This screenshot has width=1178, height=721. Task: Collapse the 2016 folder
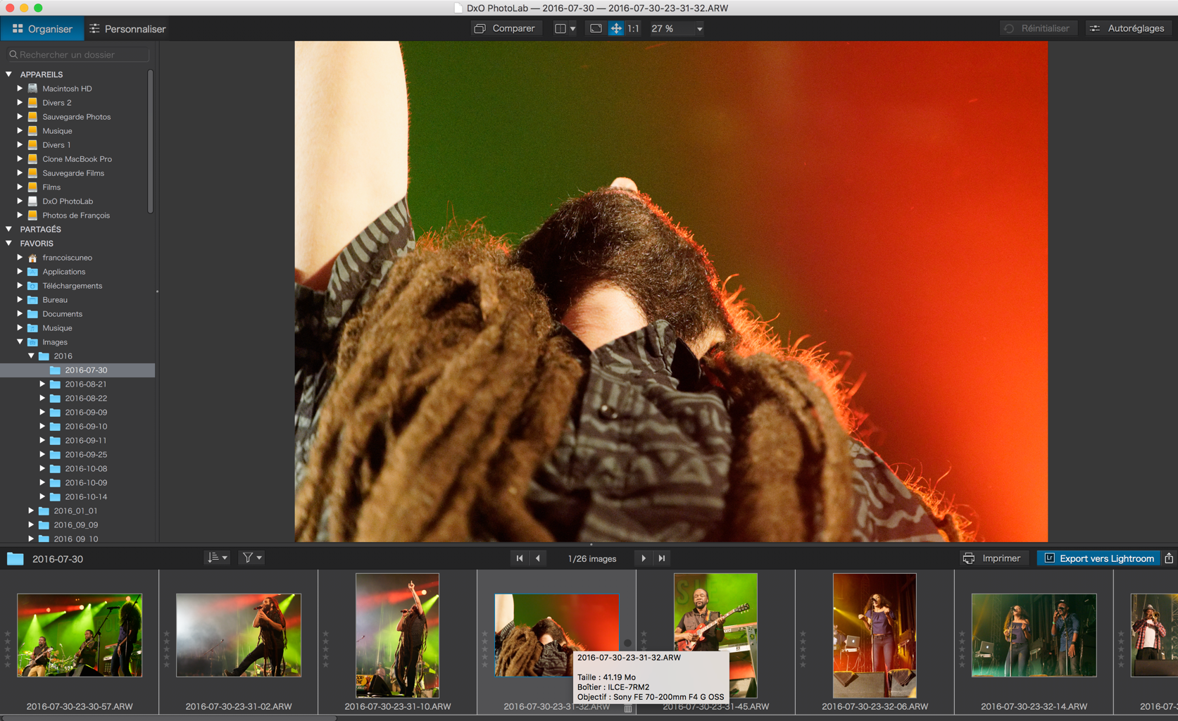(32, 356)
